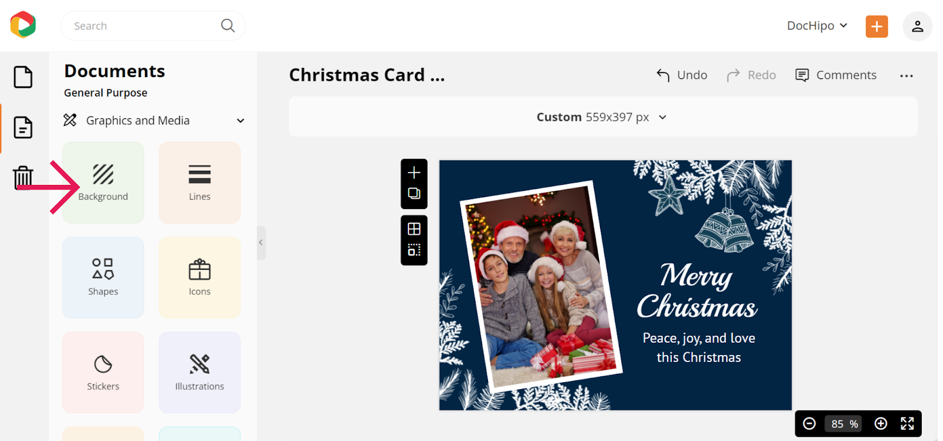Open the DocHipo account dropdown
This screenshot has width=943, height=441.
(x=817, y=26)
